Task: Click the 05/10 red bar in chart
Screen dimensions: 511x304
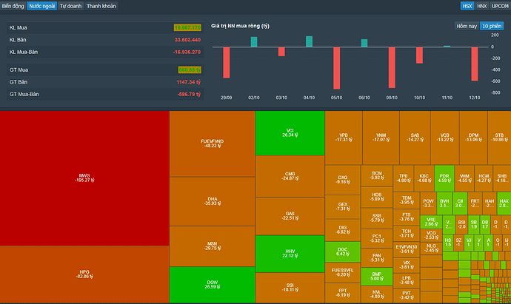Action: click(337, 68)
